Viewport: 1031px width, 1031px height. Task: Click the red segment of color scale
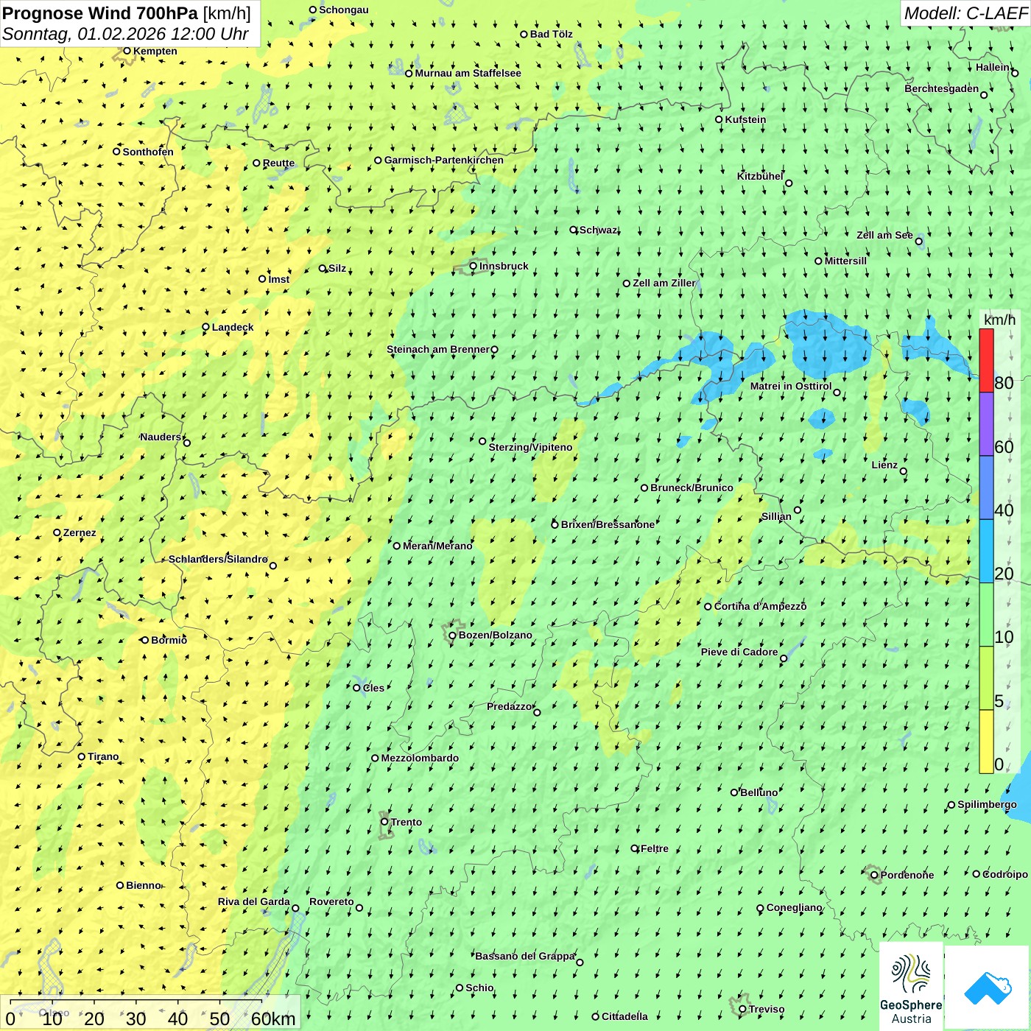click(x=986, y=361)
